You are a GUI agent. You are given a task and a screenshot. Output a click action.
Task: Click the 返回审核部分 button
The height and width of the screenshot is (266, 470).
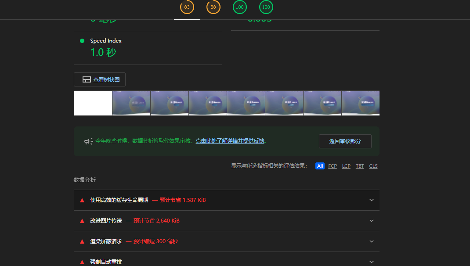(x=345, y=141)
